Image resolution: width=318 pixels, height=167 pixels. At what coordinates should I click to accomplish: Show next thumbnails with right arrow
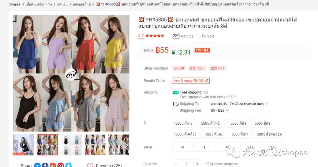click(x=126, y=145)
